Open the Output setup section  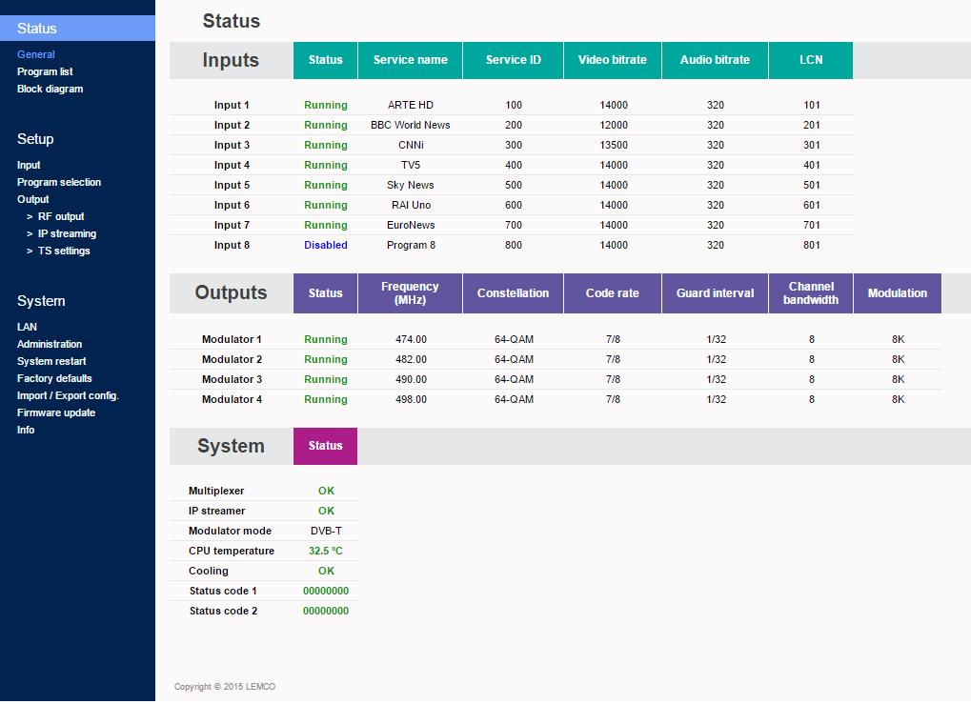(32, 199)
